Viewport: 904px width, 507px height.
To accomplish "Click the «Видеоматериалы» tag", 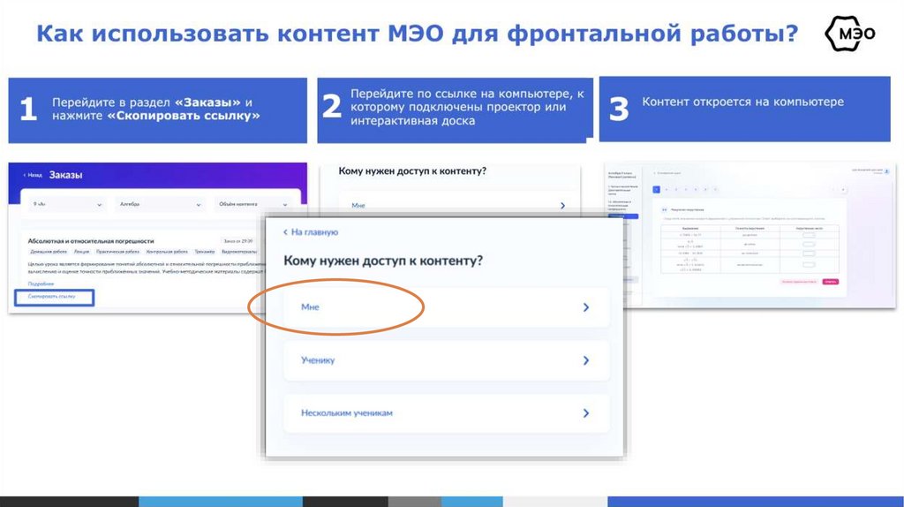I will click(x=238, y=252).
